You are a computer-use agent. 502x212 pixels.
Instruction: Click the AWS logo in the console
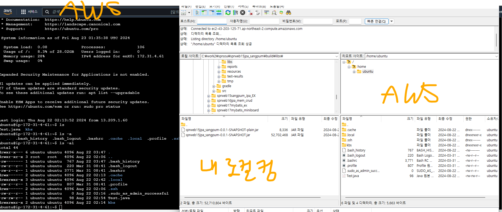(x=8, y=12)
